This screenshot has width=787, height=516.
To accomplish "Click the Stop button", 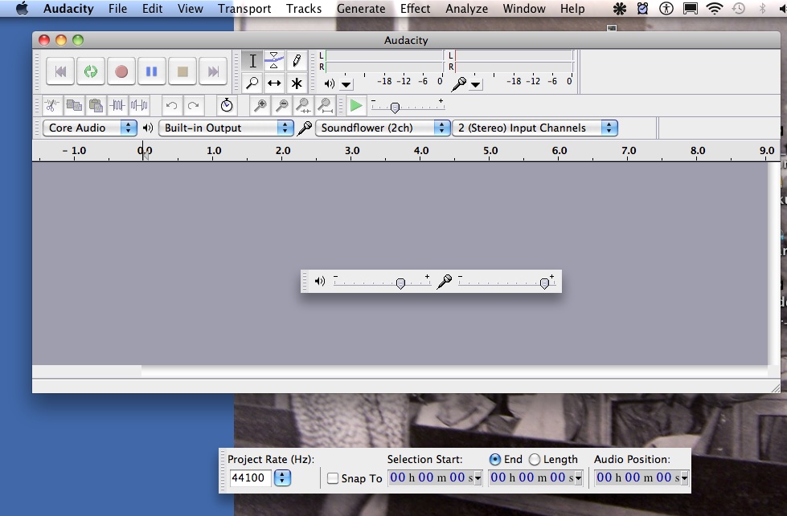I will point(182,71).
